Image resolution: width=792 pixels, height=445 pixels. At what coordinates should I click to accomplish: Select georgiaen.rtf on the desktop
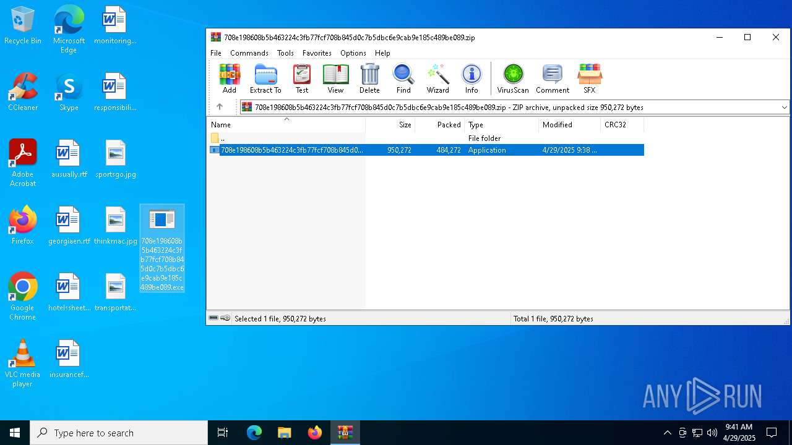click(69, 226)
